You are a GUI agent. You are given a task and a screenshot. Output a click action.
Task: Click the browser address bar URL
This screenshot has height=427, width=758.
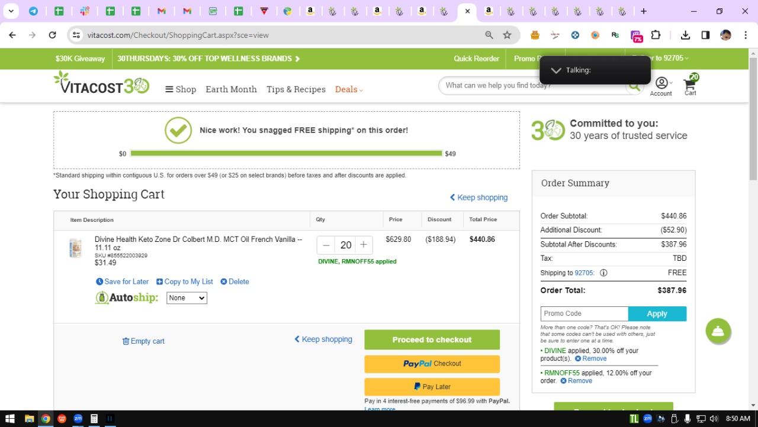(178, 35)
